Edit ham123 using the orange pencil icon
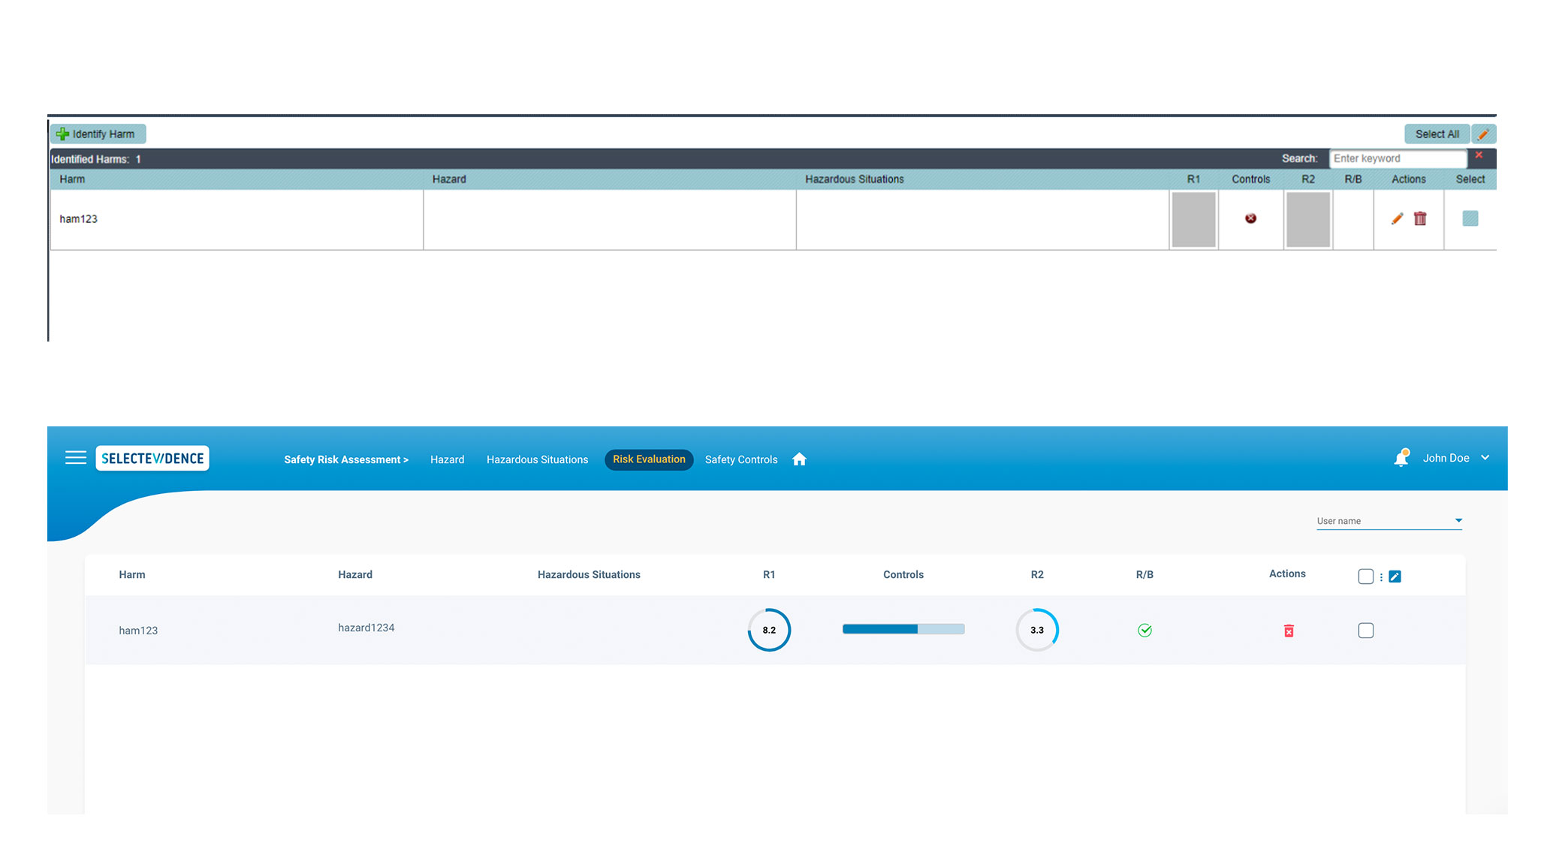 coord(1397,218)
